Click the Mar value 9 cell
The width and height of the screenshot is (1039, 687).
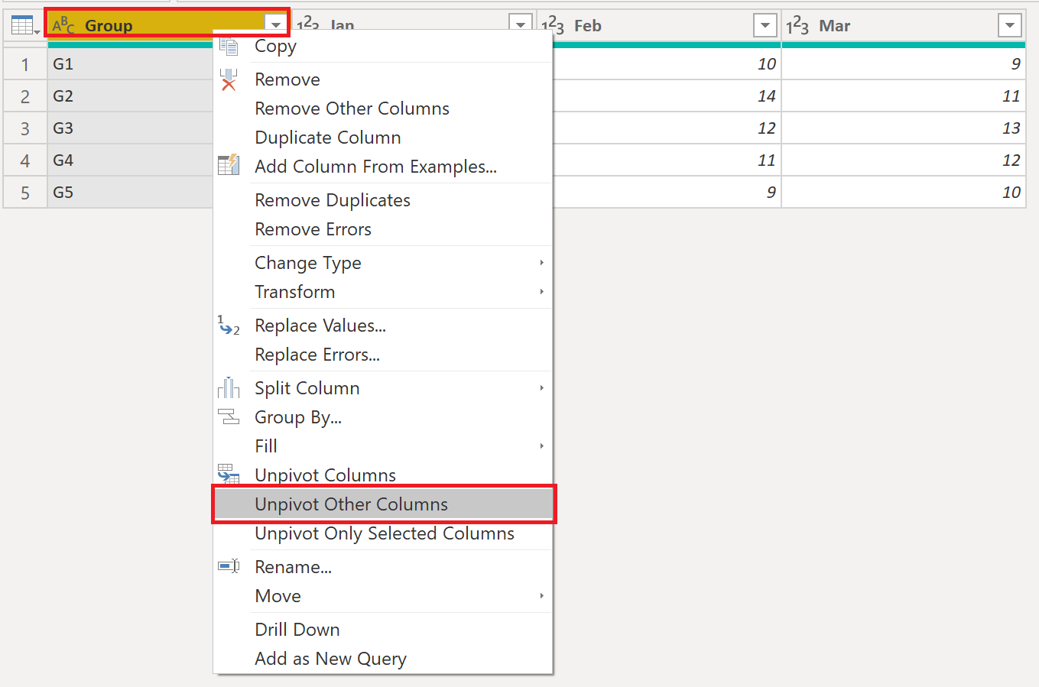point(904,64)
